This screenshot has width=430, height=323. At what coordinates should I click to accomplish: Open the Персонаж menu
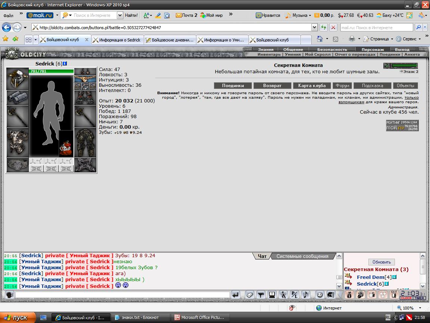click(x=373, y=49)
